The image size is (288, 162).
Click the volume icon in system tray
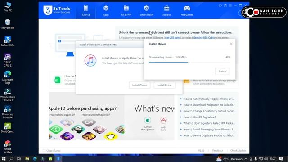tap(266, 159)
